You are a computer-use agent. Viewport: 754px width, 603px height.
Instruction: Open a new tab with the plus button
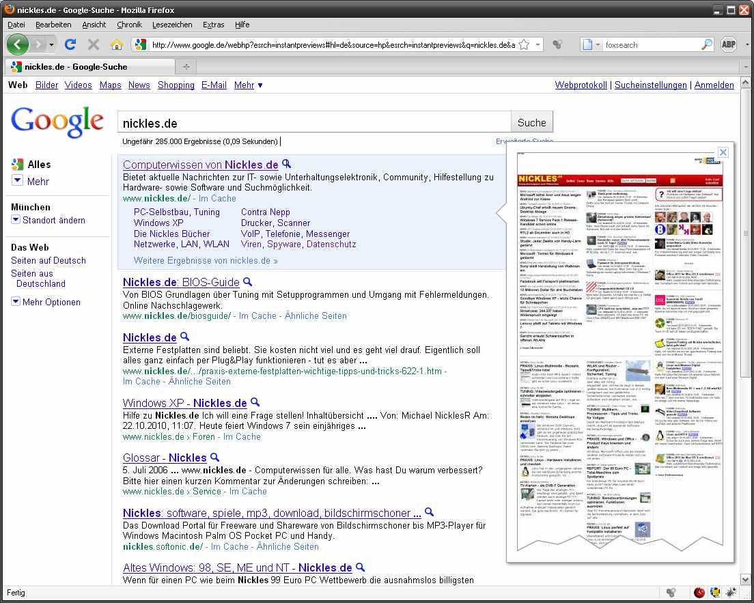(x=186, y=66)
